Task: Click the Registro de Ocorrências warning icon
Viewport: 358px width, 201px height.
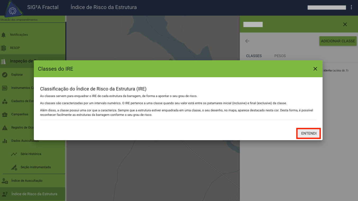Action: 5,127
